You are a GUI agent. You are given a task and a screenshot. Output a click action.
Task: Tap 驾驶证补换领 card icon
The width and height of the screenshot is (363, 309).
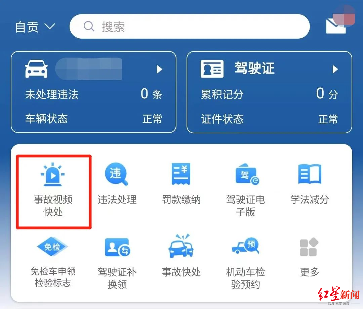[x=117, y=247]
